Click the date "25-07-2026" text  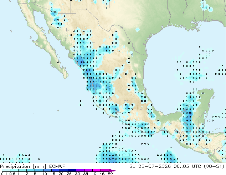154,166
